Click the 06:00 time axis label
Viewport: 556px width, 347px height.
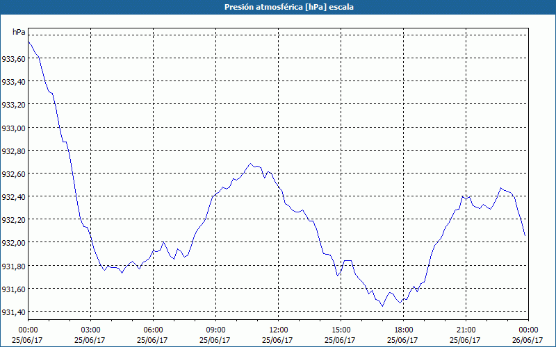click(153, 330)
